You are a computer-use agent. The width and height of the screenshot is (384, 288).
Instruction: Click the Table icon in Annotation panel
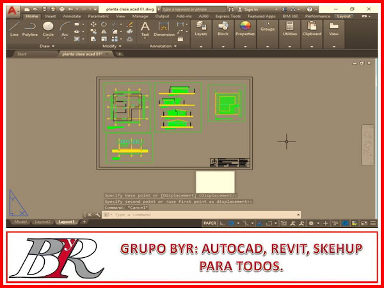pos(180,39)
